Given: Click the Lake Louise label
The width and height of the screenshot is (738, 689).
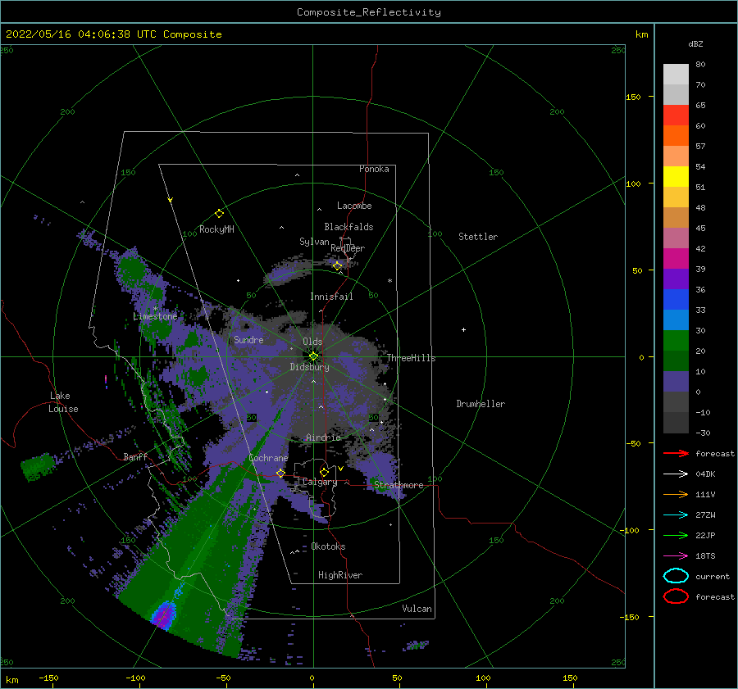Looking at the screenshot, I should tap(64, 402).
